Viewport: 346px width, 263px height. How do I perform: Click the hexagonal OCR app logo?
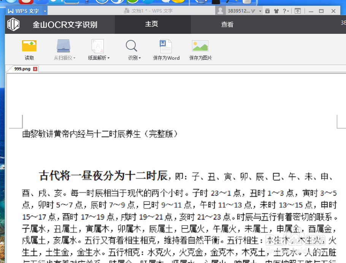coord(14,24)
